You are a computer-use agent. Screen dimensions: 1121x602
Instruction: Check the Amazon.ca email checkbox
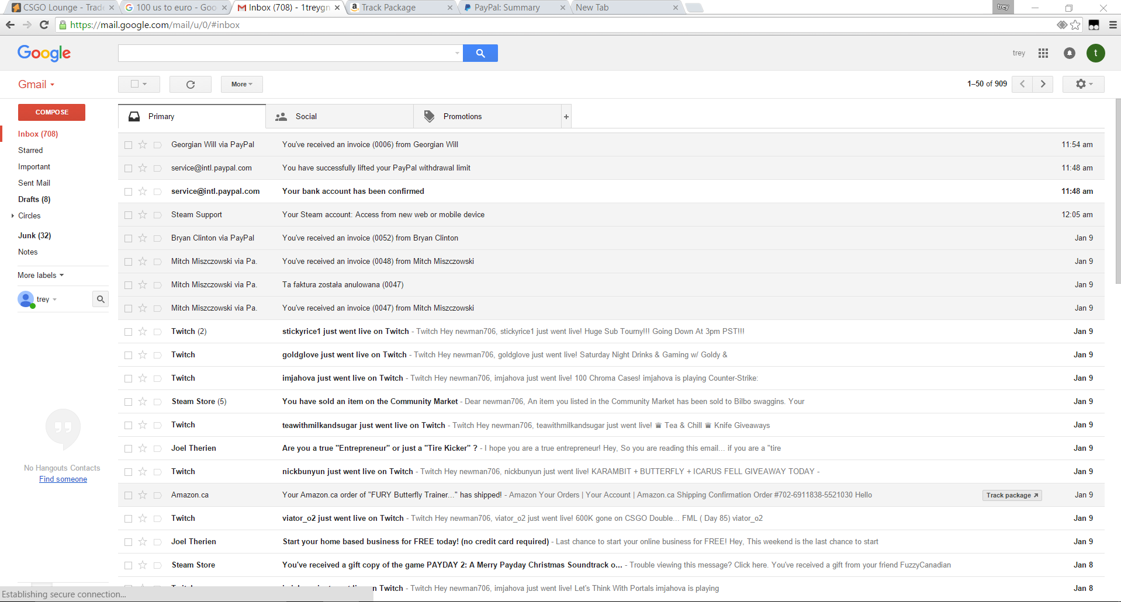(129, 495)
